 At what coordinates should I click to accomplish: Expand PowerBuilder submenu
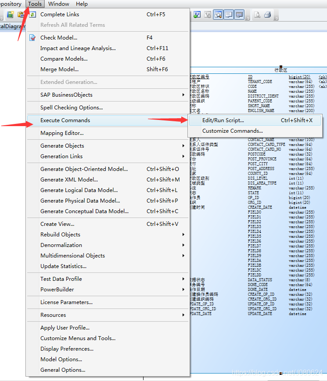point(183,290)
